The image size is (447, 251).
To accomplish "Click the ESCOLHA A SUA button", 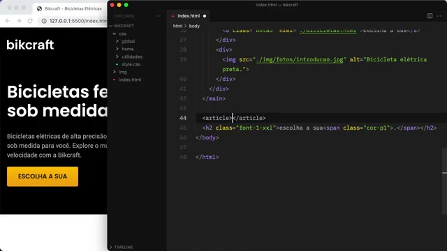I will (43, 176).
